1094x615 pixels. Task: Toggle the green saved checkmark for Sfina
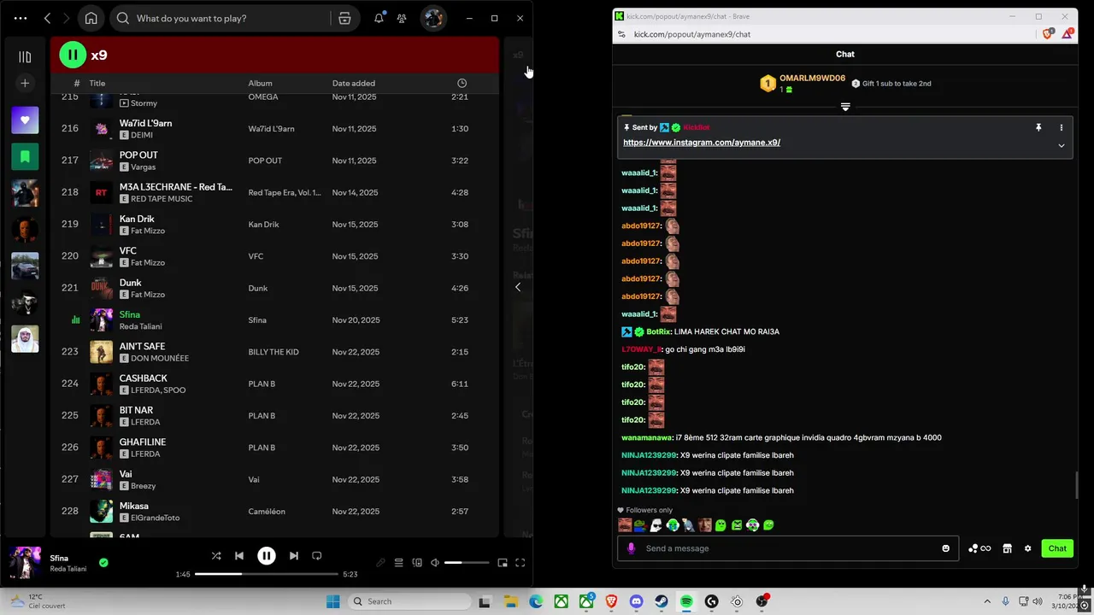[103, 563]
